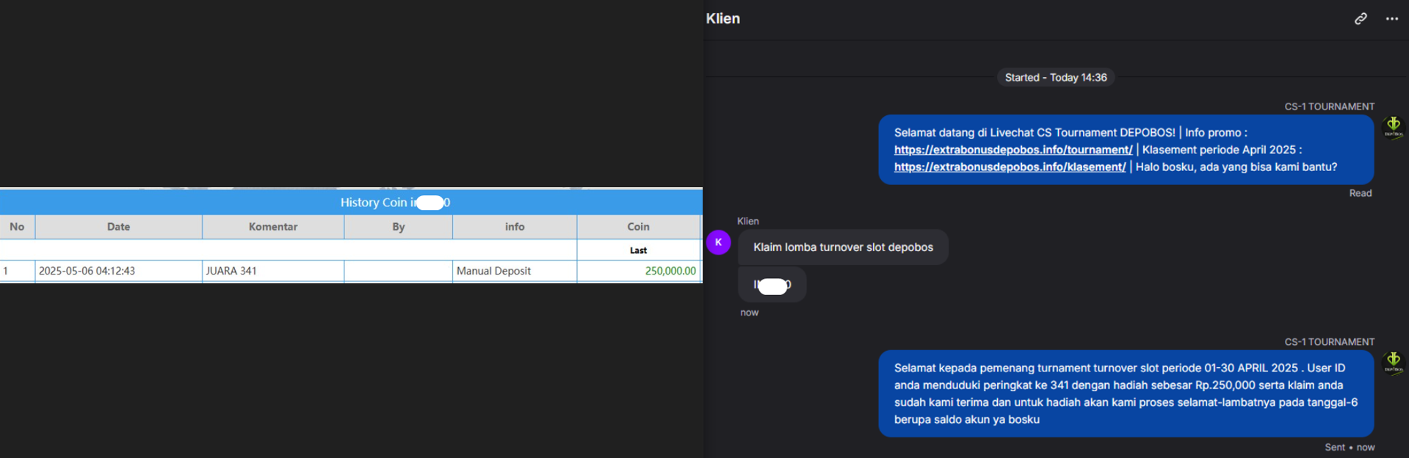Click CS-1 TOURNAMENT name above welcome message
Viewport: 1409px width, 458px height.
click(x=1330, y=106)
